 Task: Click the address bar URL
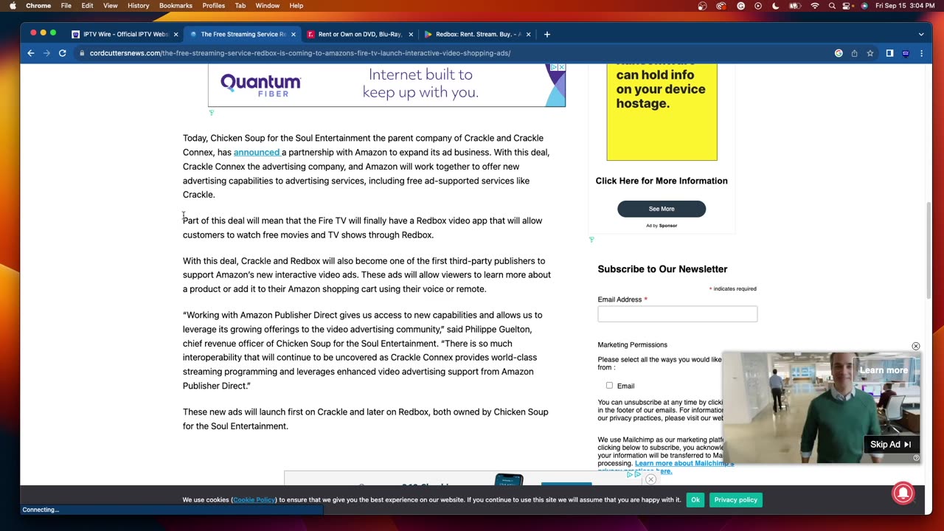point(300,53)
